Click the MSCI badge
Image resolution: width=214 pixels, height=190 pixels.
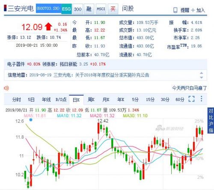click(101, 9)
